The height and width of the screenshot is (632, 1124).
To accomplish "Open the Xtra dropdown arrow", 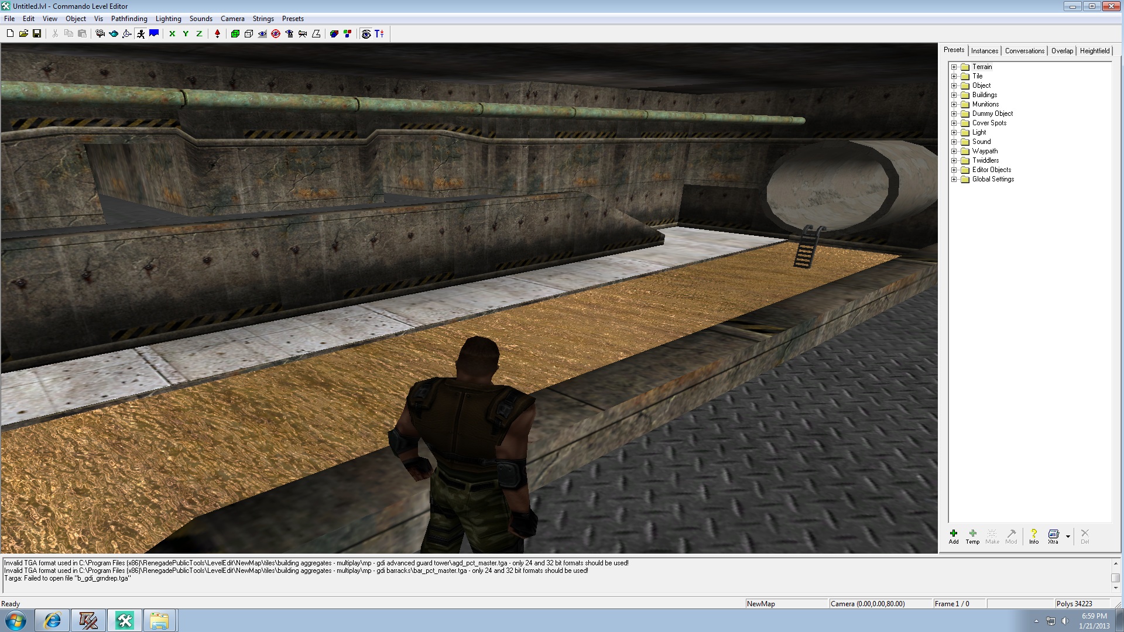I will point(1068,536).
